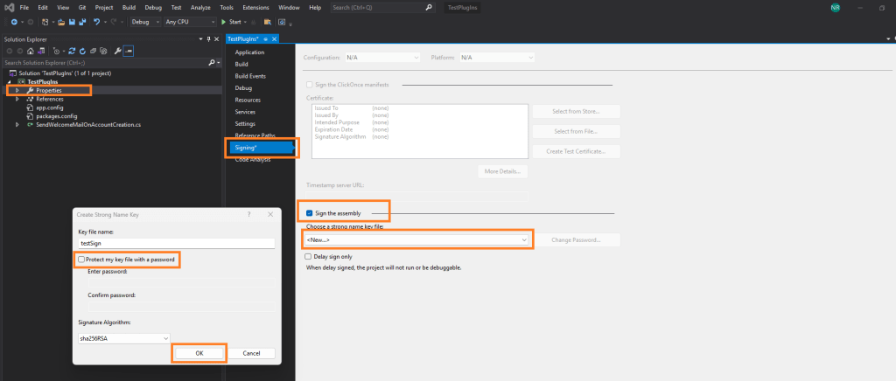The width and height of the screenshot is (896, 381).
Task: Click the Solution Explorer Home icon
Action: 30,51
